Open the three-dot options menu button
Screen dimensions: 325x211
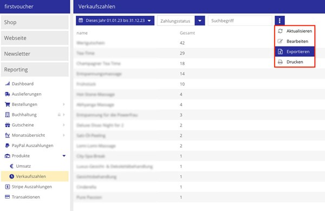(x=279, y=21)
